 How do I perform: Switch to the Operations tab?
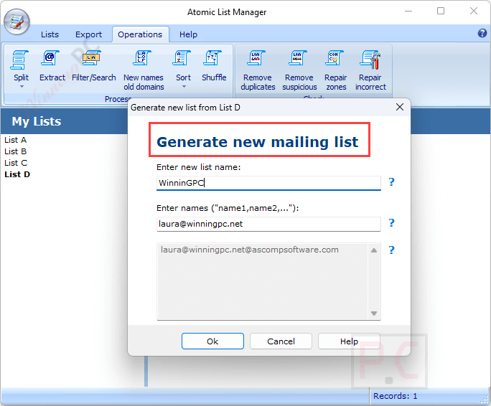tap(140, 34)
